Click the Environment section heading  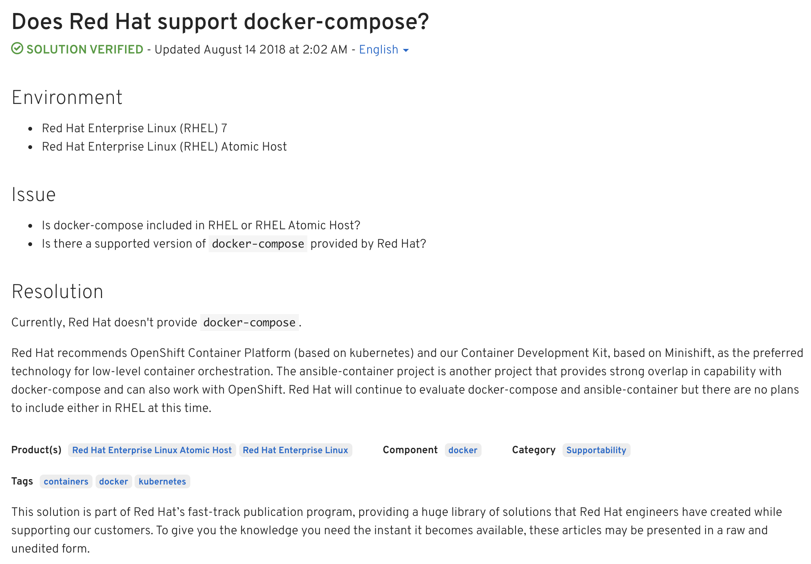pyautogui.click(x=67, y=97)
